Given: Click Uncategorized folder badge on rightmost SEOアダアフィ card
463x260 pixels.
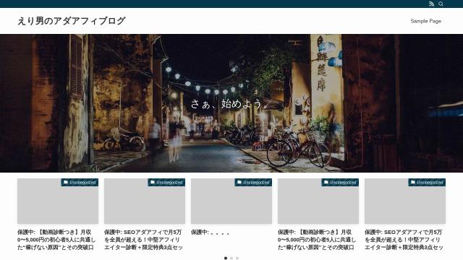Looking at the screenshot, I should pyautogui.click(x=427, y=183).
